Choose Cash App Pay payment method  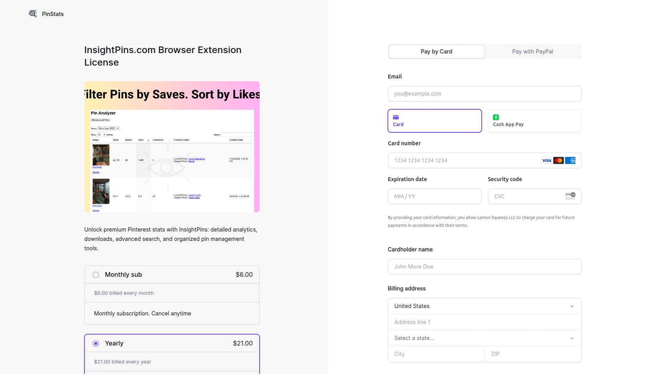534,121
